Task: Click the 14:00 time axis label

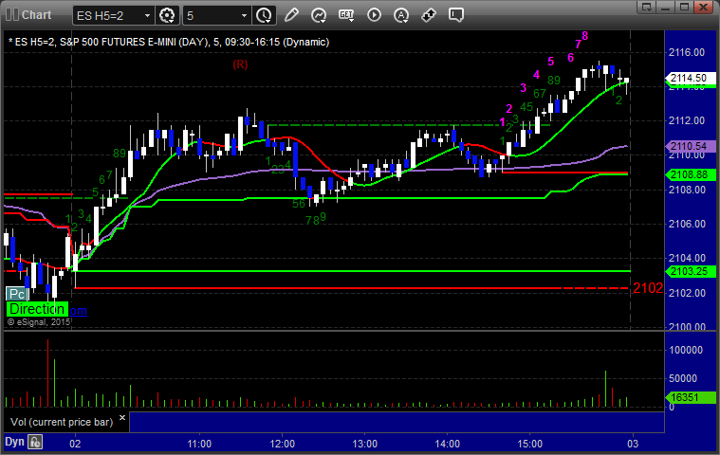Action: 447,444
